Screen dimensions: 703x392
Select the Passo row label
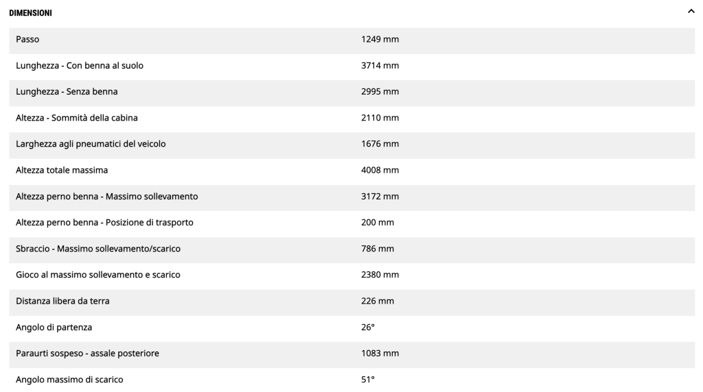[27, 40]
